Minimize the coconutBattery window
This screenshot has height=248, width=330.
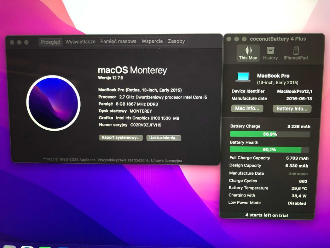pos(237,39)
